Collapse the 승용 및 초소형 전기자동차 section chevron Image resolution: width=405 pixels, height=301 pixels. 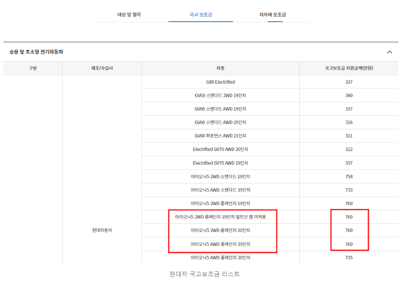(x=389, y=52)
